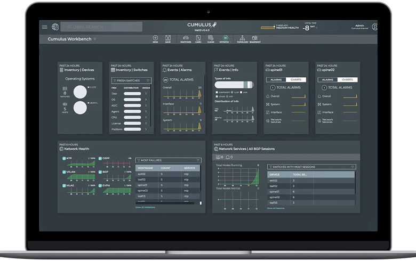Screen dimensions: 416x261
Task: Click the Disk distribution bar
Action: pos(132,94)
